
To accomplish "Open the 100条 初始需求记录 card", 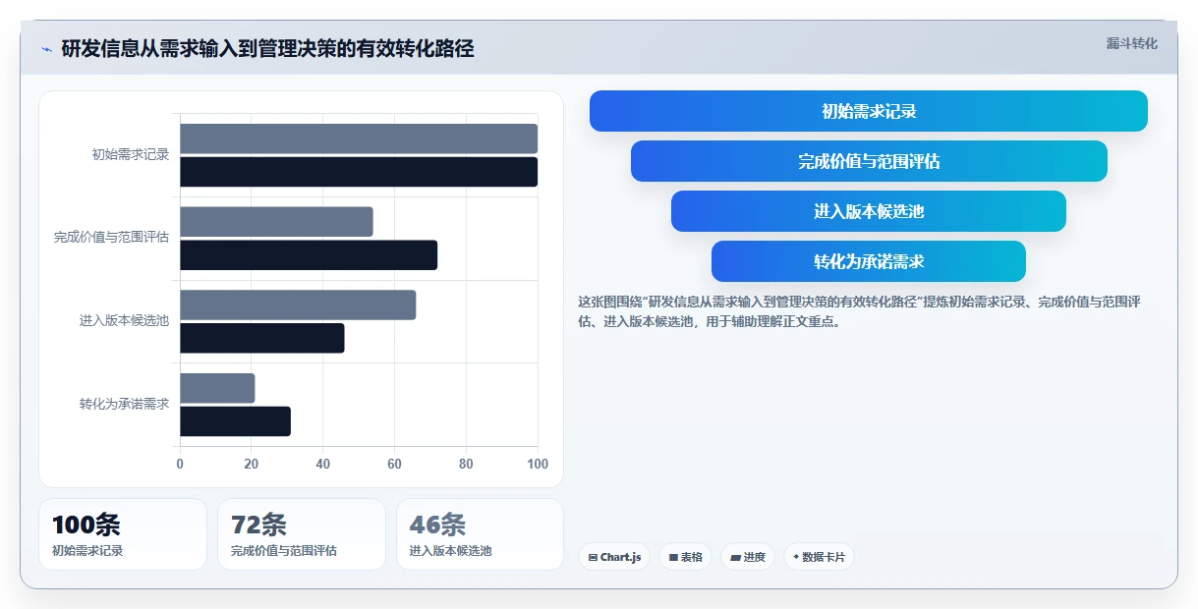I will tap(123, 534).
